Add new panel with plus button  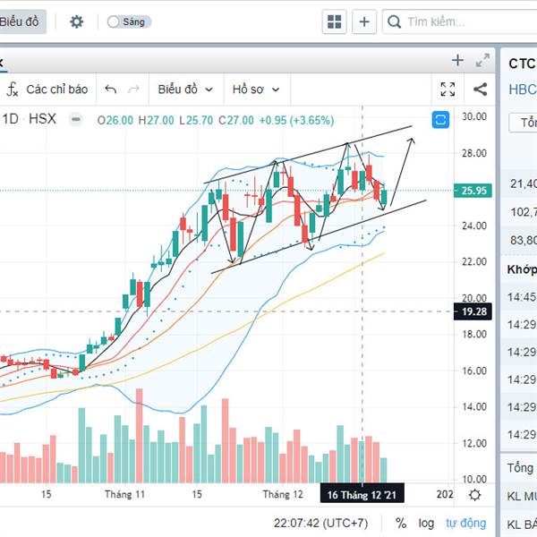(364, 21)
